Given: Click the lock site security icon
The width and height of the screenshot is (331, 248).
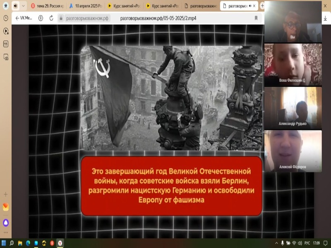Looking at the screenshot, I should (x=61, y=18).
